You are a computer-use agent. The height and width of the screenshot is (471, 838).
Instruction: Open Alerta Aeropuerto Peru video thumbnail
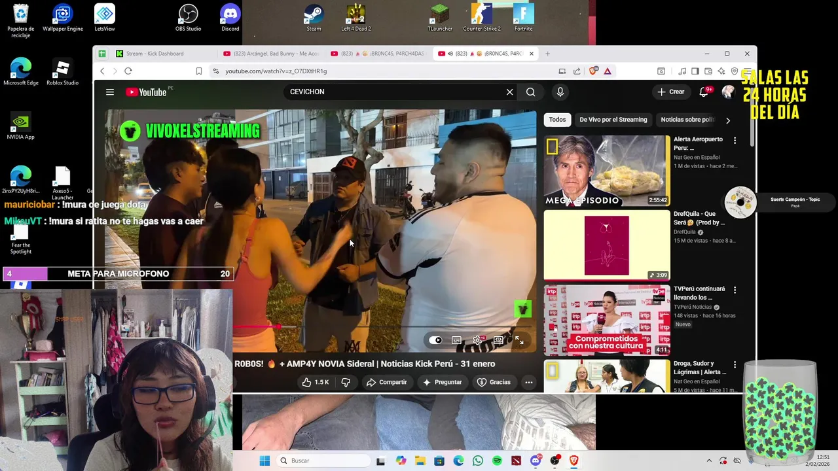(x=607, y=171)
